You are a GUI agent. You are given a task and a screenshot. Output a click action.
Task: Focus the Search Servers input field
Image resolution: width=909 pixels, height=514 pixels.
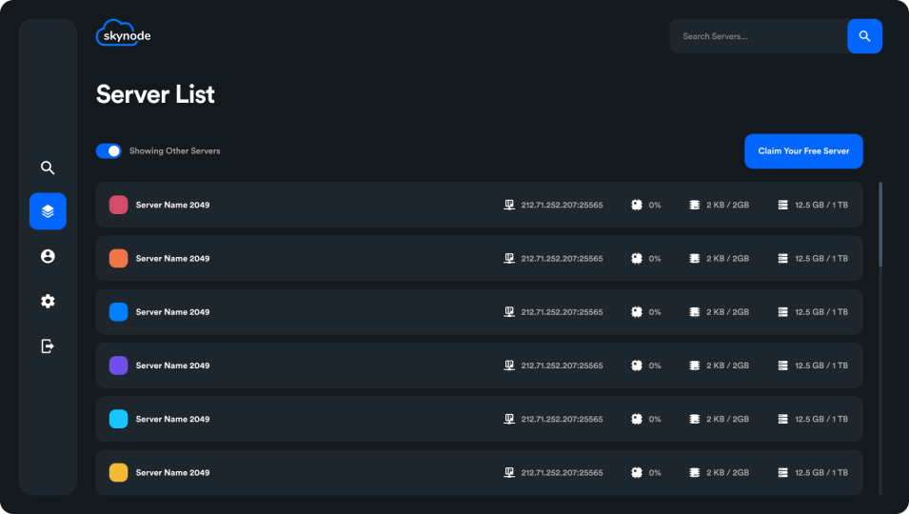point(758,36)
